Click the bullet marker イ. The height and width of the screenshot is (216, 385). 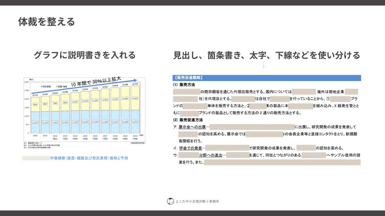(x=175, y=148)
